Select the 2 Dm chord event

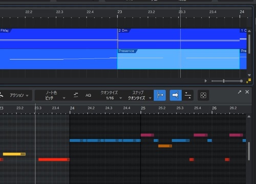(179, 39)
